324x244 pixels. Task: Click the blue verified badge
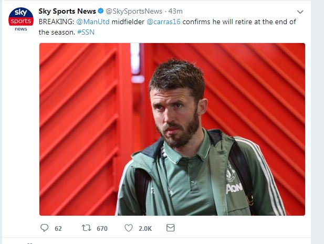(x=101, y=11)
